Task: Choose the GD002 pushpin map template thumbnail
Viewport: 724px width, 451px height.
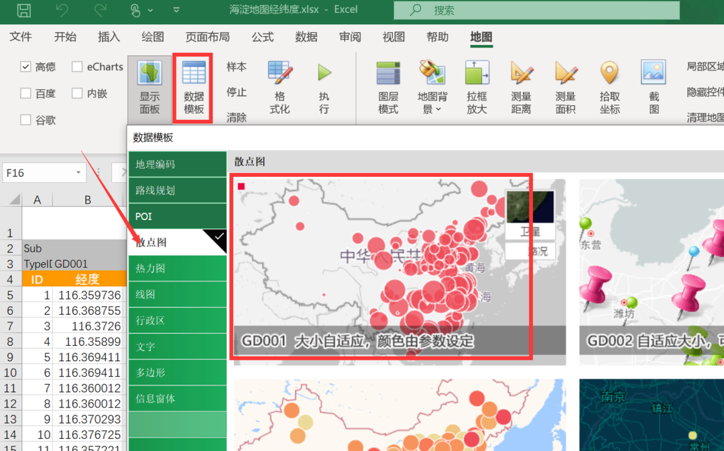Action: 652,272
